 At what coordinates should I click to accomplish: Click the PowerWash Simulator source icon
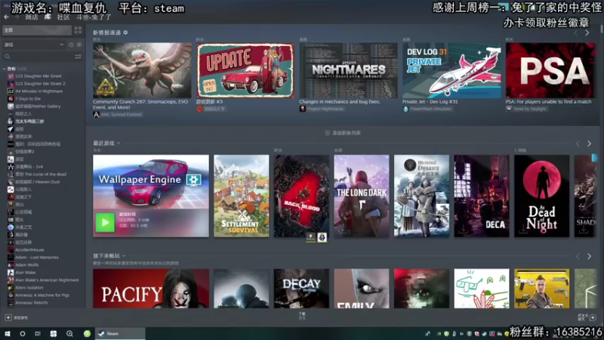tap(405, 109)
